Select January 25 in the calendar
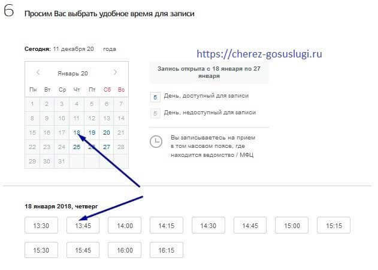 coord(77,147)
